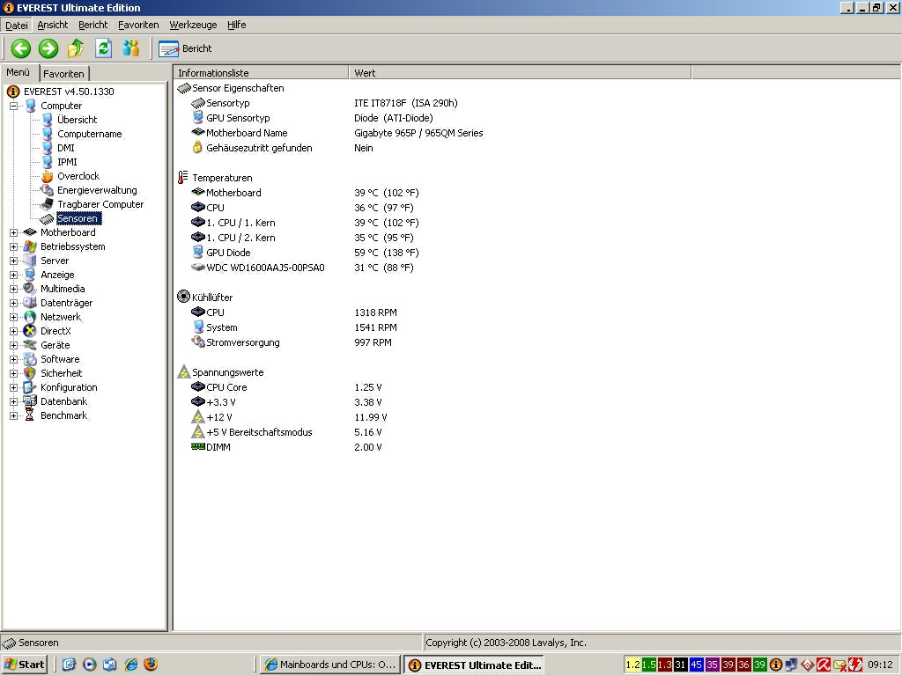Open the Windows Start button
The width and height of the screenshot is (902, 676).
[24, 665]
